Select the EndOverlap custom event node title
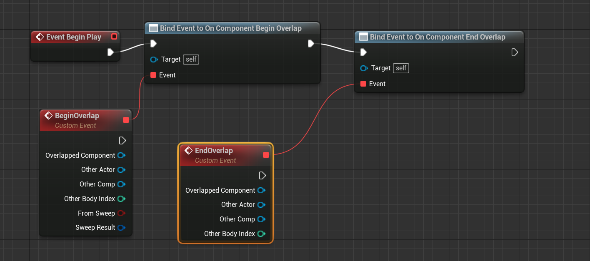 point(214,151)
